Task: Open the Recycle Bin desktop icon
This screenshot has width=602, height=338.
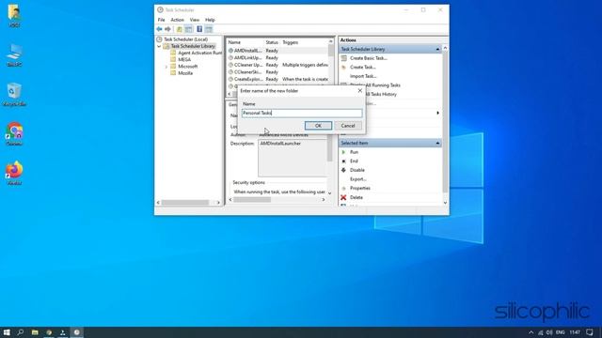Action: click(x=14, y=94)
